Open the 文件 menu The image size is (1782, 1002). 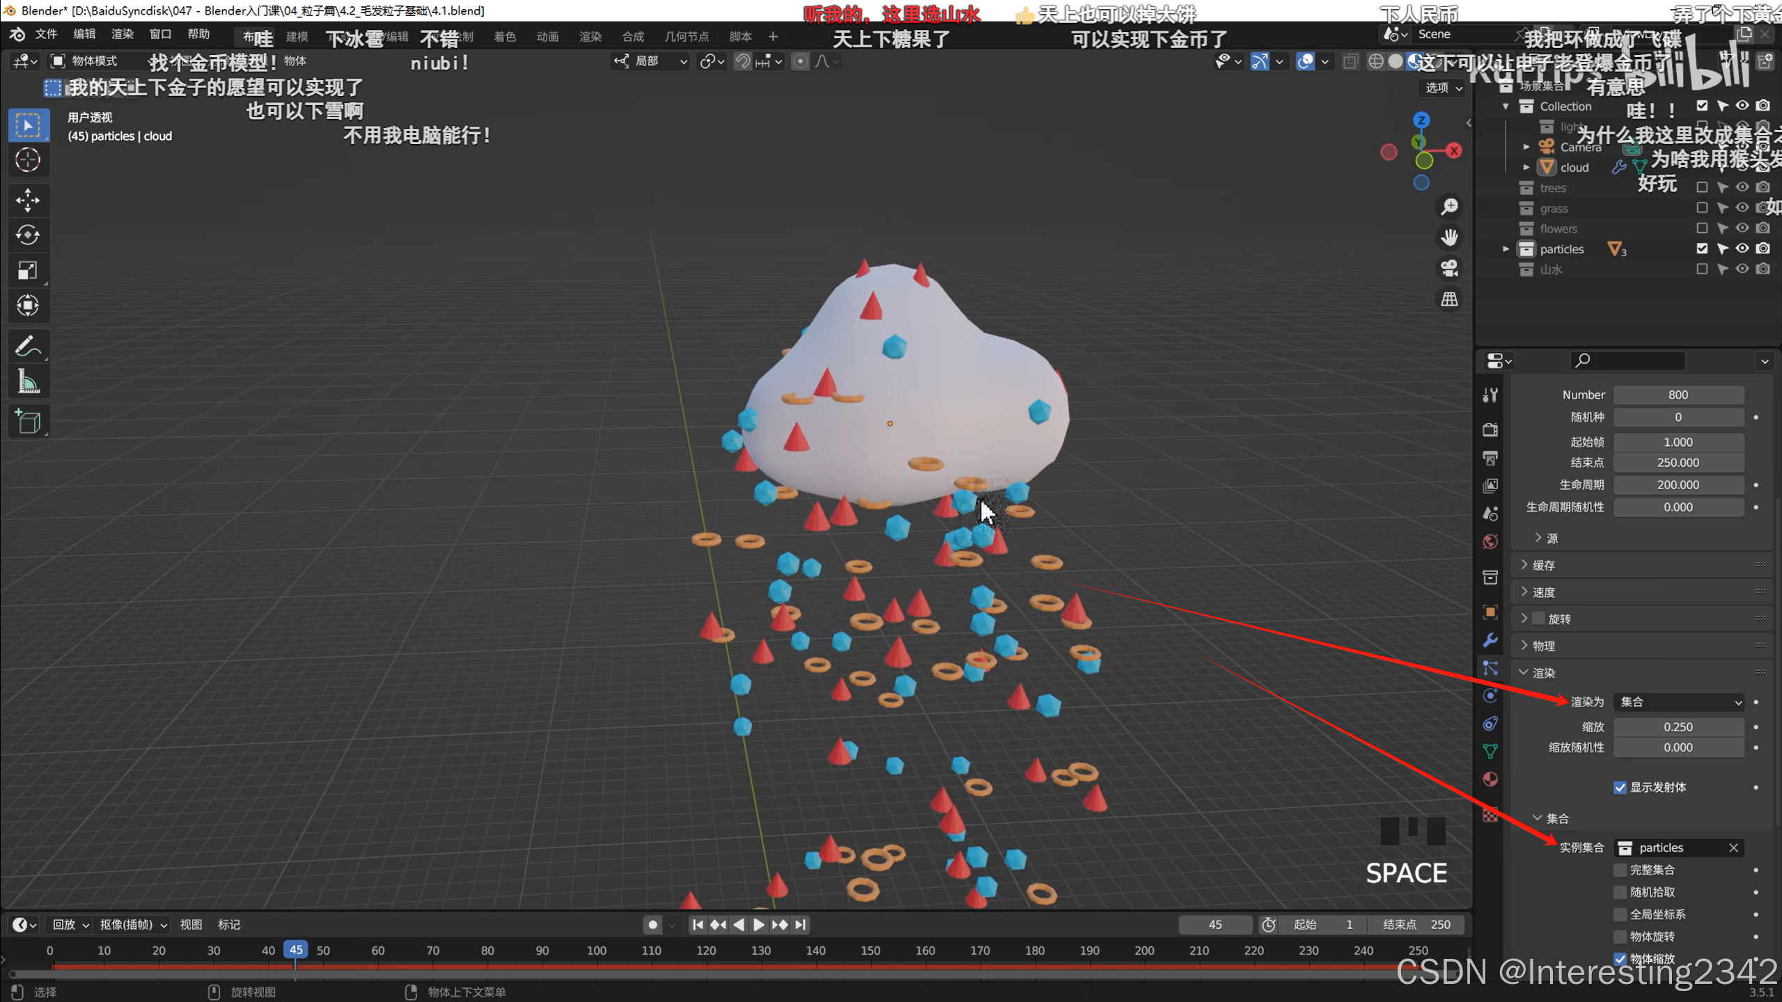pos(46,34)
